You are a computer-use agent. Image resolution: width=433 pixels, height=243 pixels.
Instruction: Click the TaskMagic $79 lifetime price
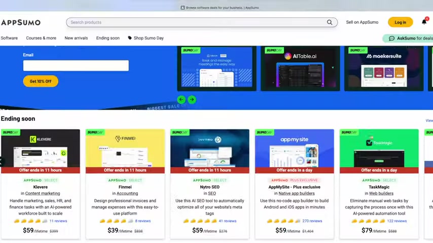374,230
